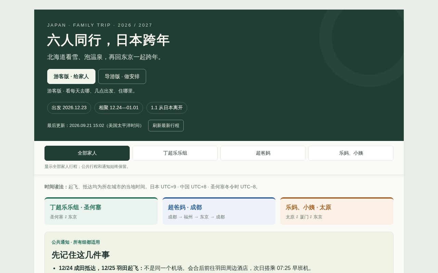Click the JAPAN · FAMILY TRIP overline text
This screenshot has height=273, width=438.
100,25
